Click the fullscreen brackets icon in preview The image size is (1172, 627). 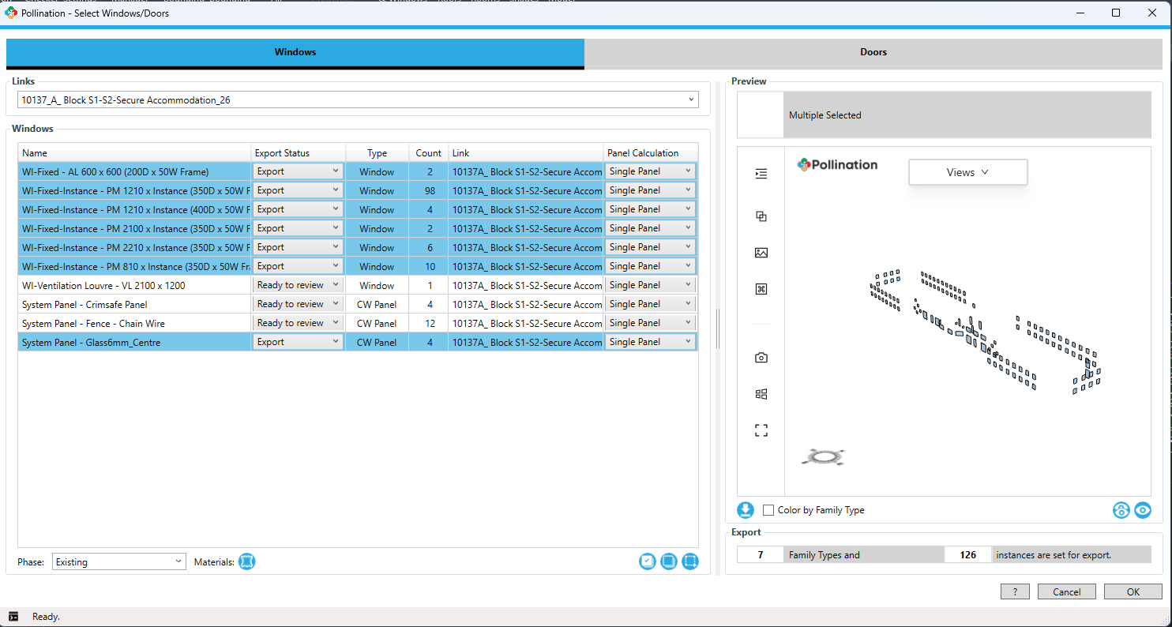point(761,430)
